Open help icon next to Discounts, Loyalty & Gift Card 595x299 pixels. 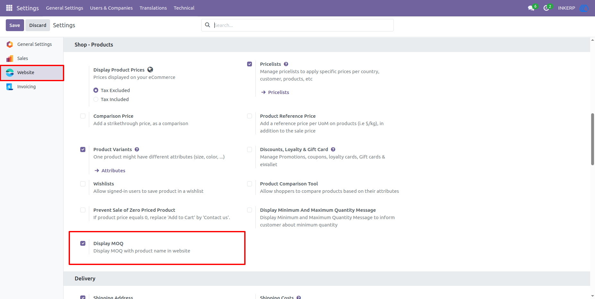coord(333,149)
